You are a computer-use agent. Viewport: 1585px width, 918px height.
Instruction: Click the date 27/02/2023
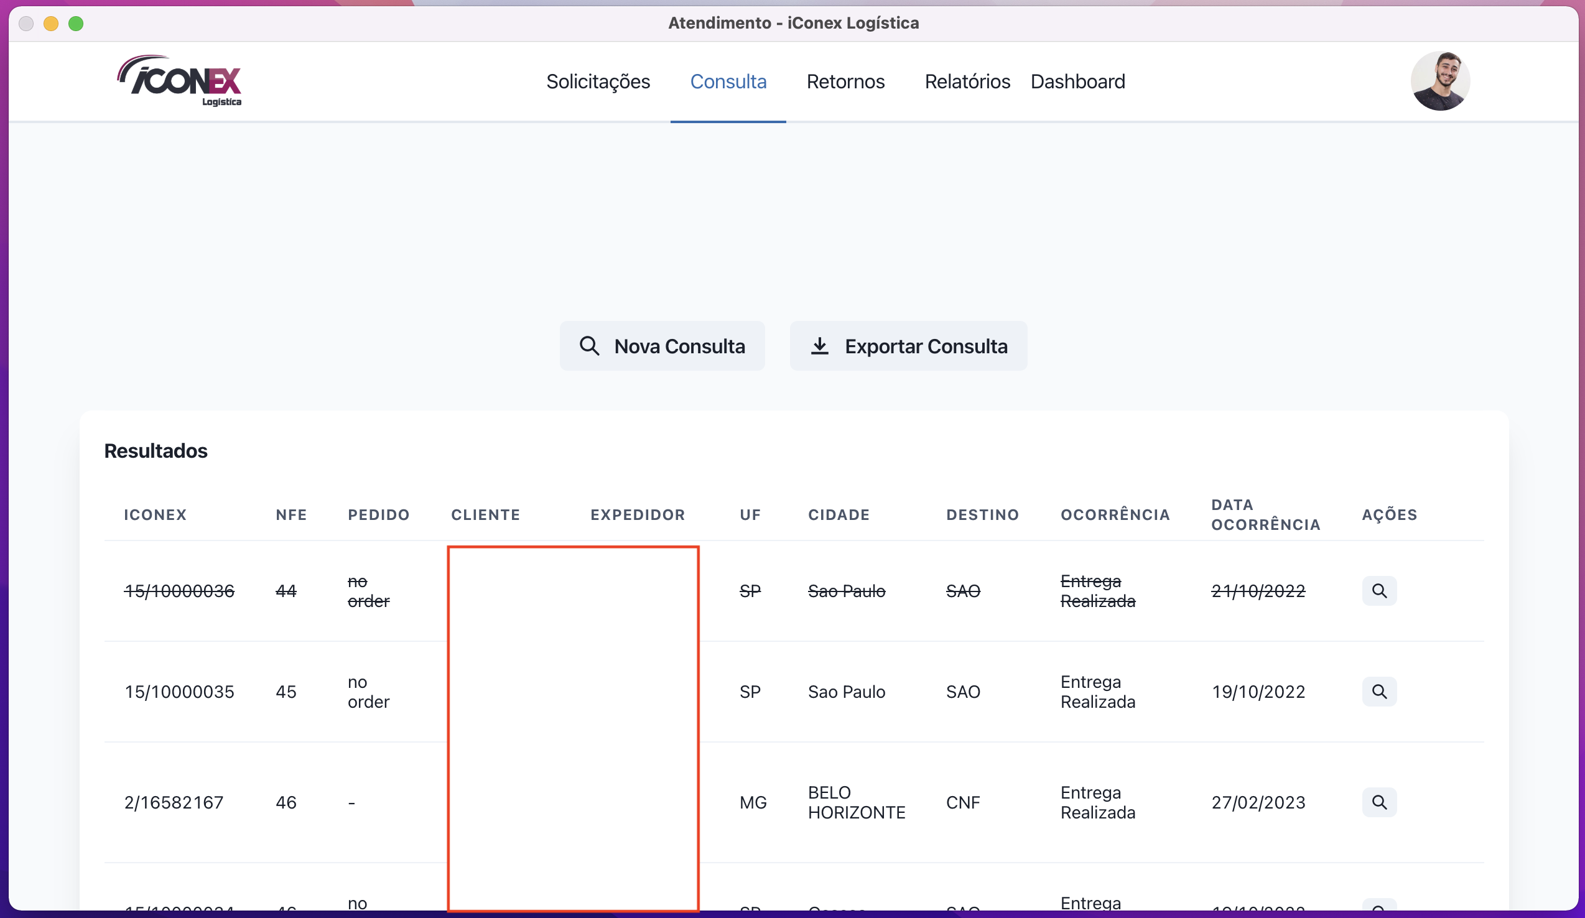click(1258, 802)
